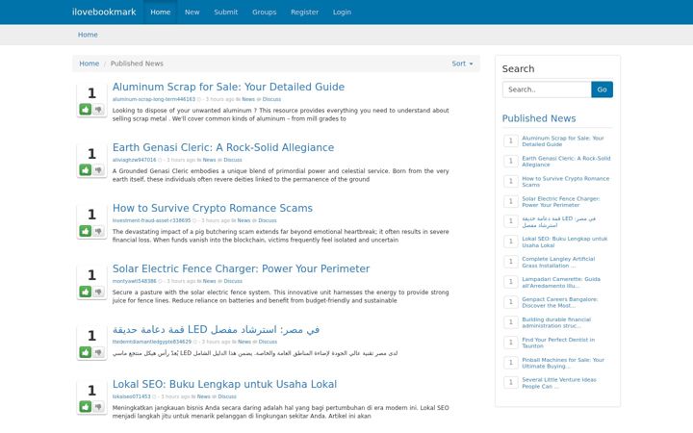Viewport: 693px width, 433px height.
Task: Go to the Home tab in the navbar
Action: click(161, 12)
